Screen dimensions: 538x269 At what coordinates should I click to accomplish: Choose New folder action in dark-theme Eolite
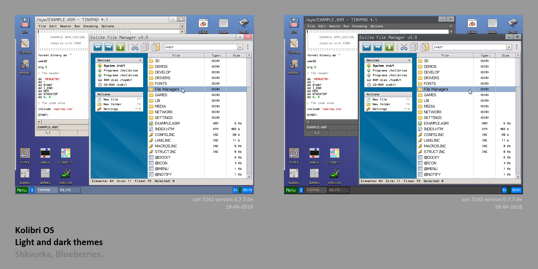388,104
